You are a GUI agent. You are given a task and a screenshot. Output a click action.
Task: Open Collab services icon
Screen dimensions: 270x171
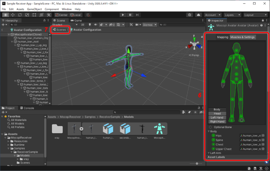[x=190, y=15]
